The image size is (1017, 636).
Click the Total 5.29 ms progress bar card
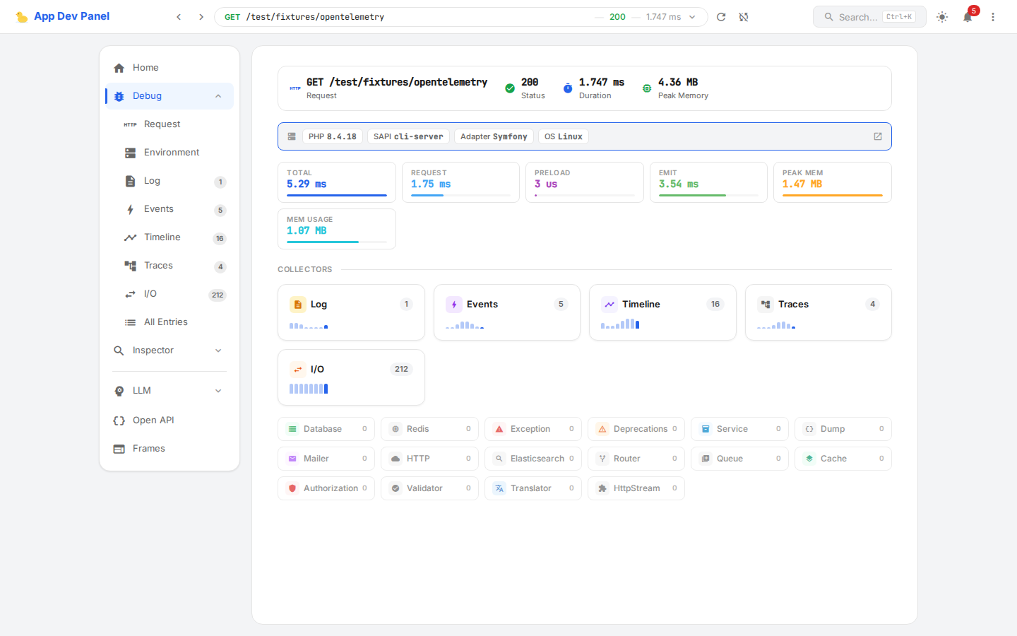(337, 182)
